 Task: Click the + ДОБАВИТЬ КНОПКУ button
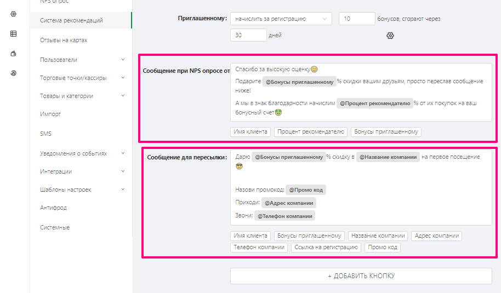pyautogui.click(x=361, y=276)
